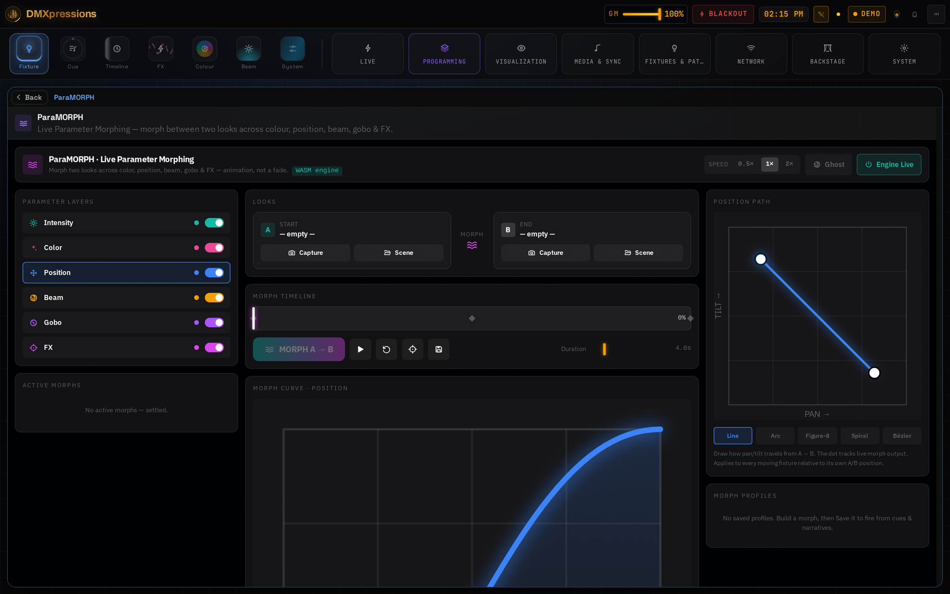Screen dimensions: 950x594
Task: Play the morph timeline
Action: pyautogui.click(x=360, y=349)
